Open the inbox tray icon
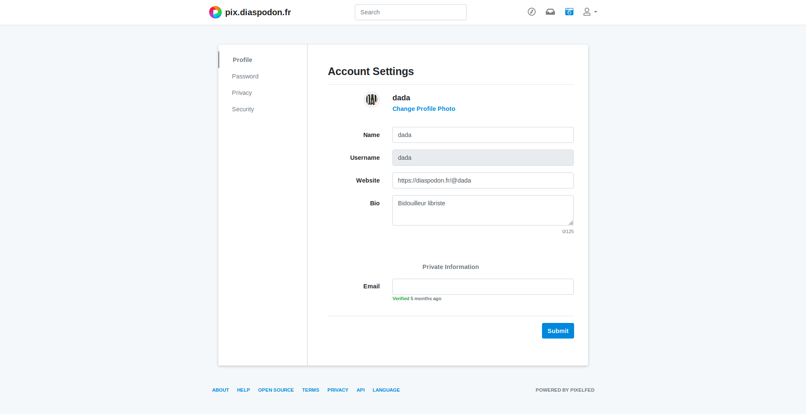Image resolution: width=806 pixels, height=414 pixels. (x=550, y=12)
